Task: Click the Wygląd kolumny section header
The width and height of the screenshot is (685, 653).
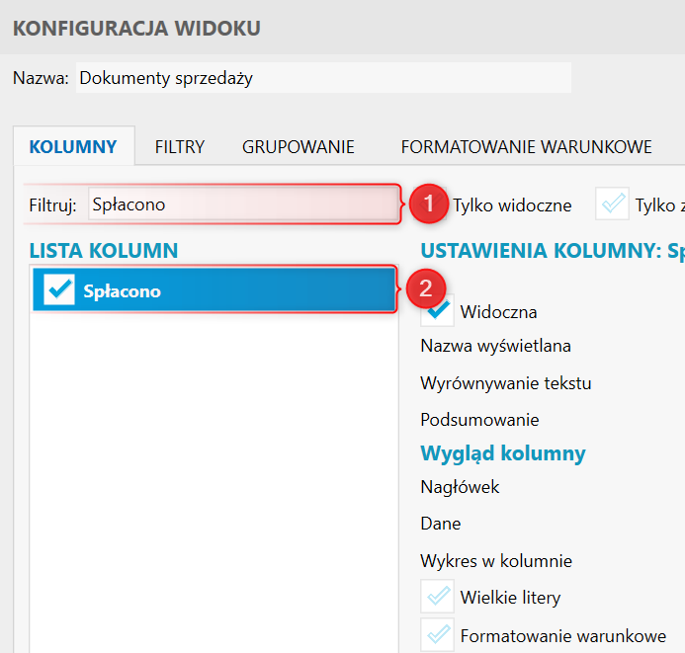Action: pyautogui.click(x=502, y=453)
